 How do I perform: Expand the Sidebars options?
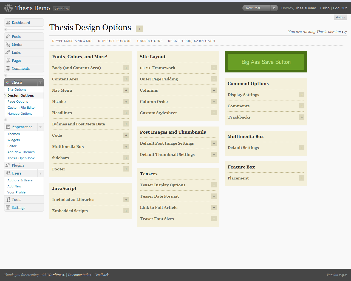tap(126, 158)
